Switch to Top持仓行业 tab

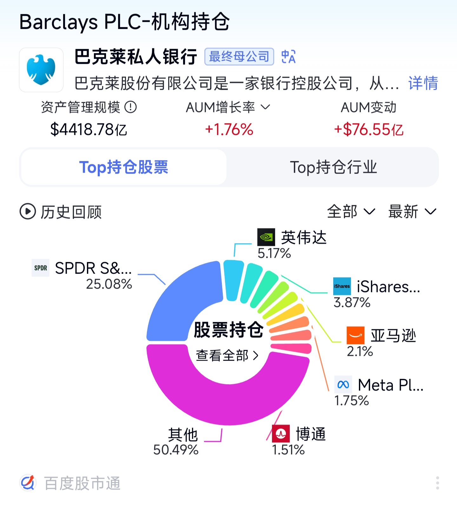tap(333, 167)
